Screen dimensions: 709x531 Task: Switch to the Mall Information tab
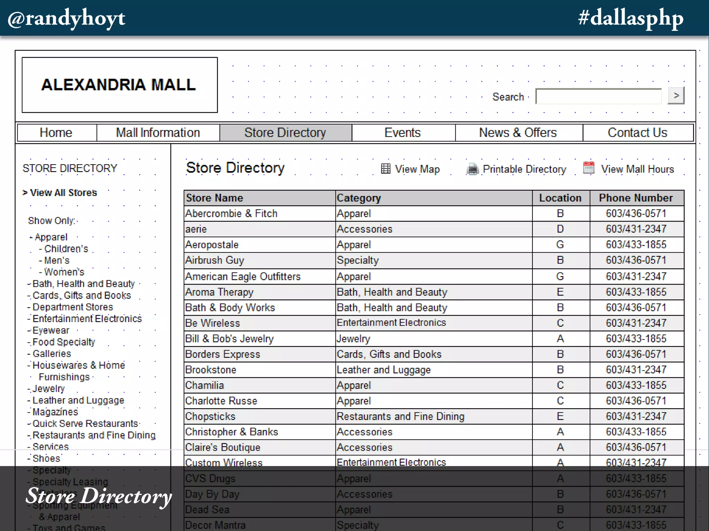click(158, 133)
